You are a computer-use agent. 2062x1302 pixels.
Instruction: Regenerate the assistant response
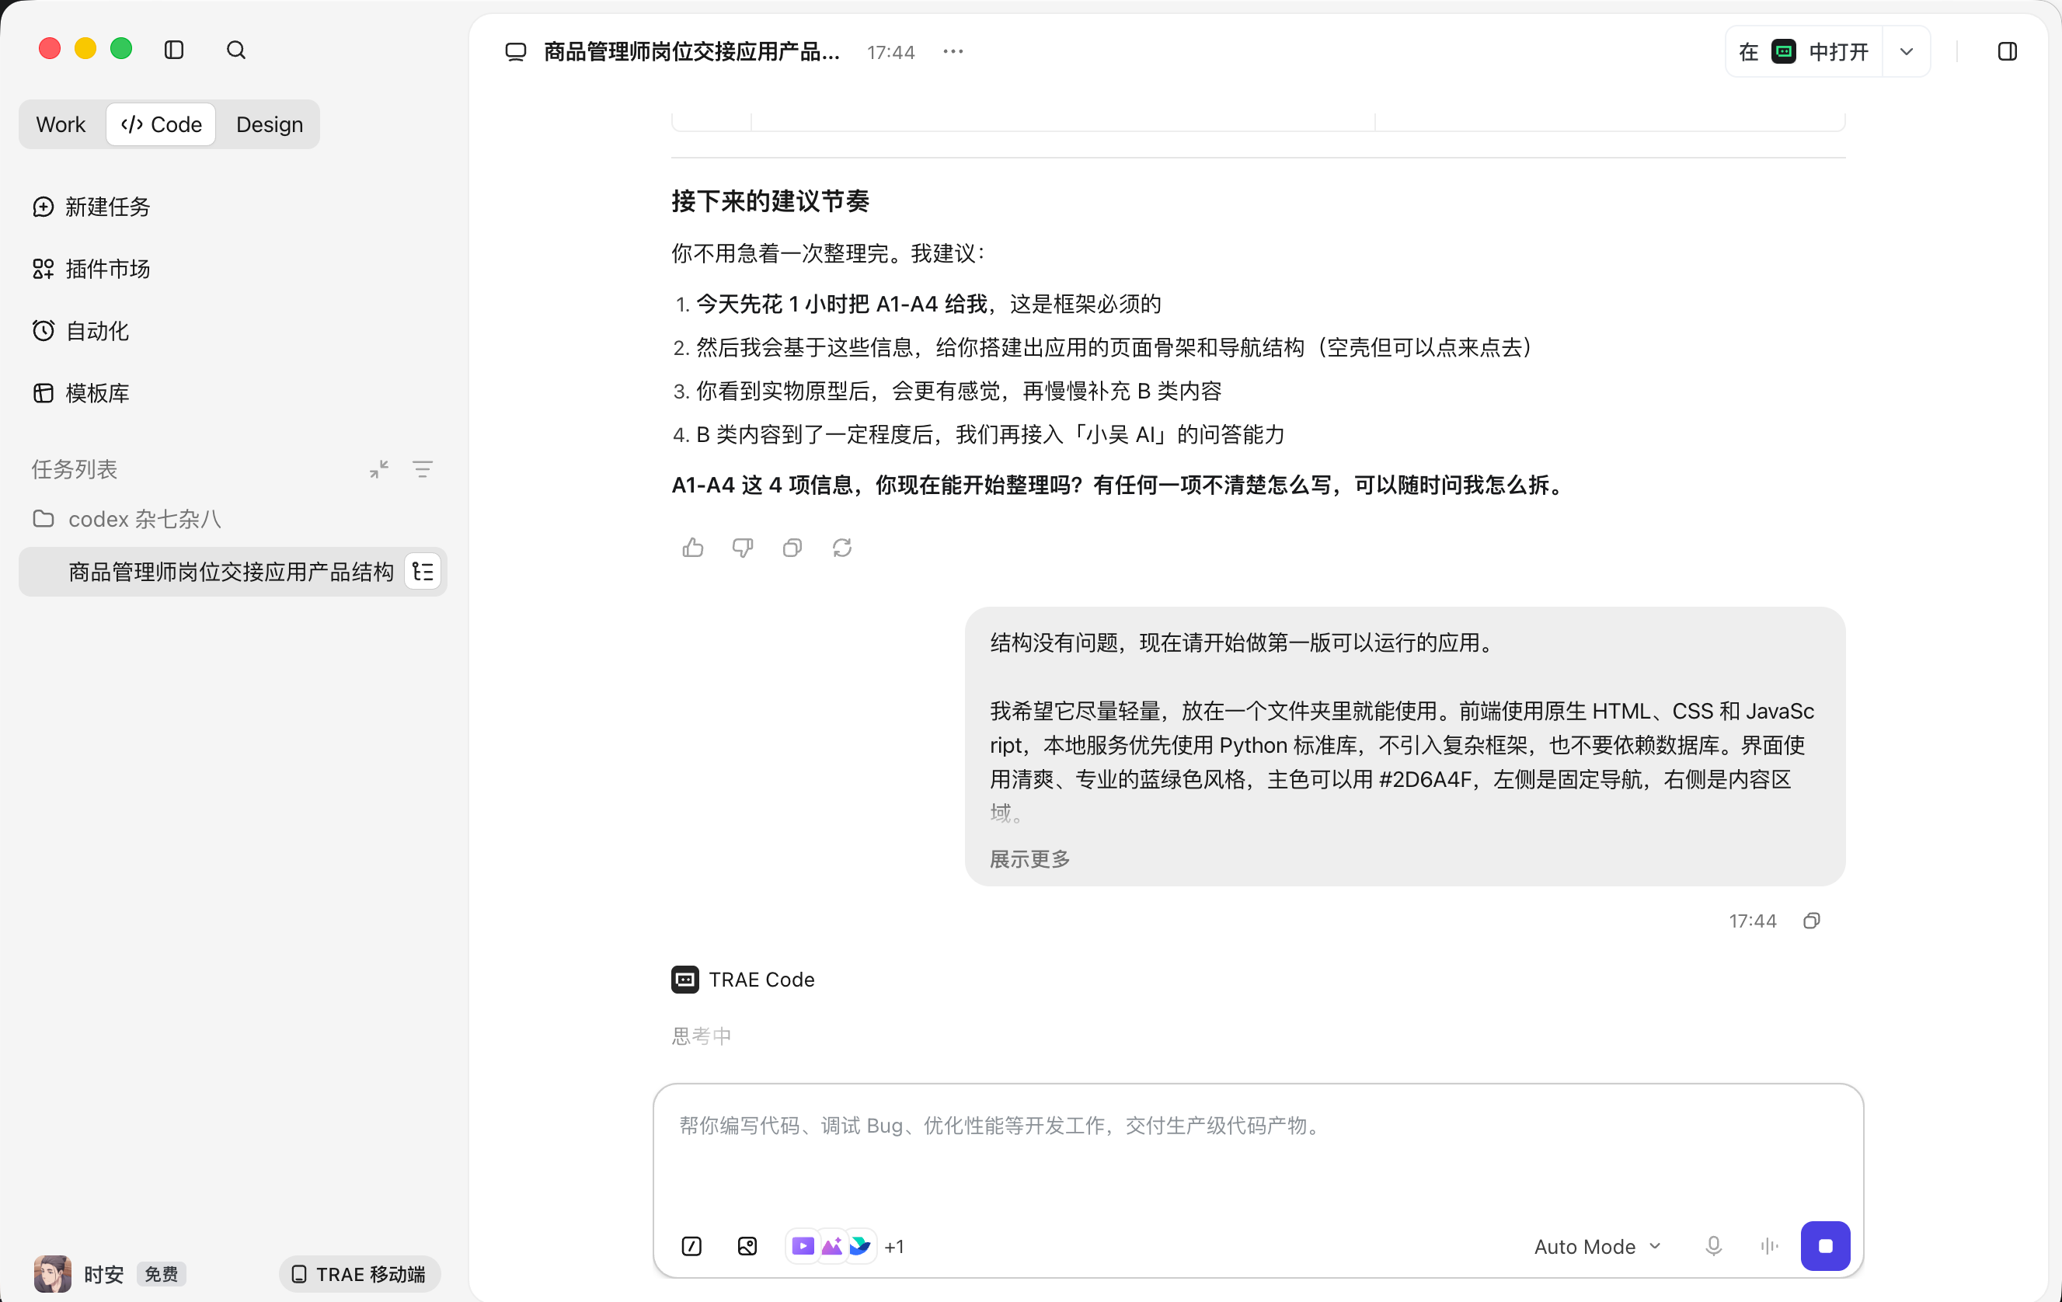[841, 548]
